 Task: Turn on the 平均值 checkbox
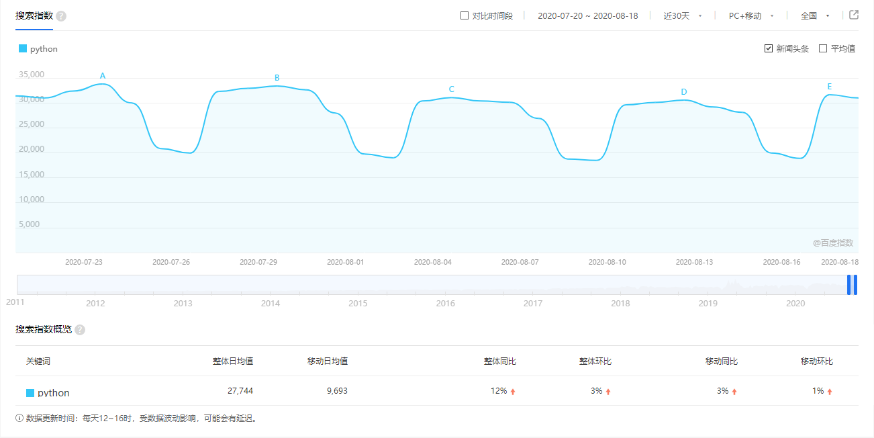(x=823, y=48)
